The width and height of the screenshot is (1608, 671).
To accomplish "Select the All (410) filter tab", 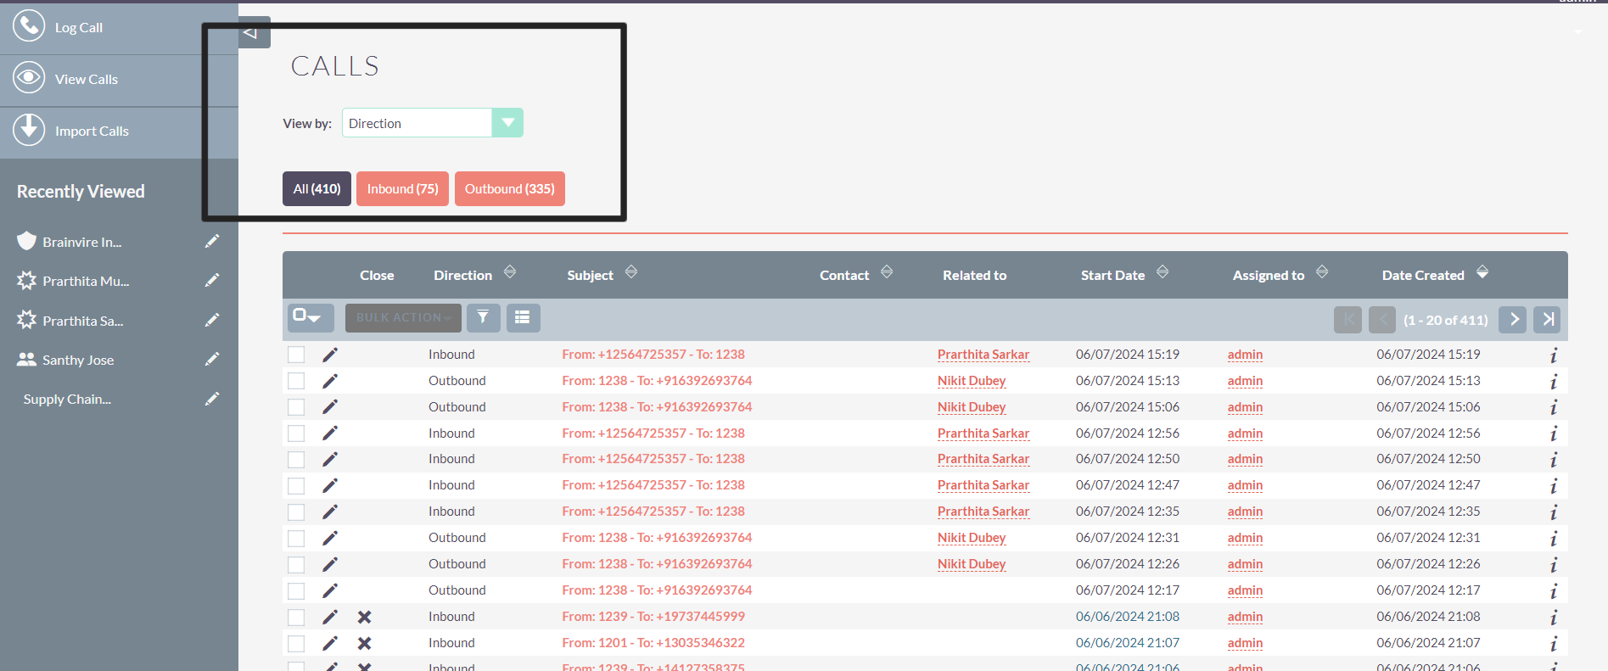I will click(x=317, y=188).
